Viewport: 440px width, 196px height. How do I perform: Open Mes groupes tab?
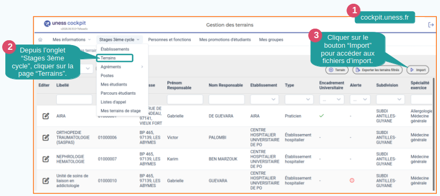click(x=271, y=40)
